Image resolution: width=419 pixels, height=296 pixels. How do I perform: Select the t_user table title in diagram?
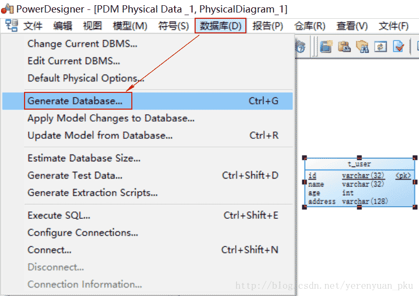point(359,164)
